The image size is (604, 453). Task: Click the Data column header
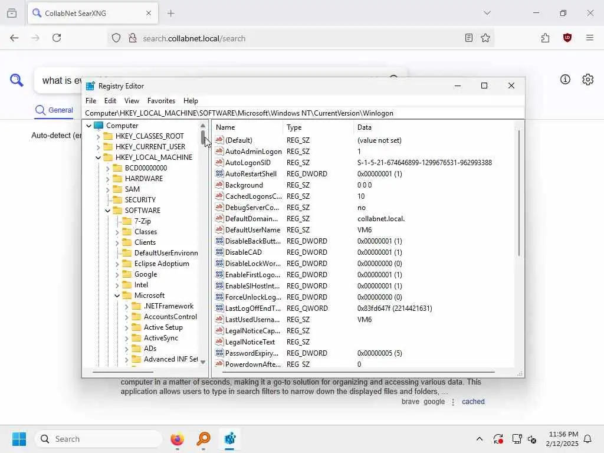[x=434, y=127]
